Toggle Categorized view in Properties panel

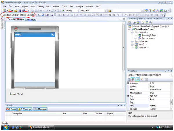point(129,79)
